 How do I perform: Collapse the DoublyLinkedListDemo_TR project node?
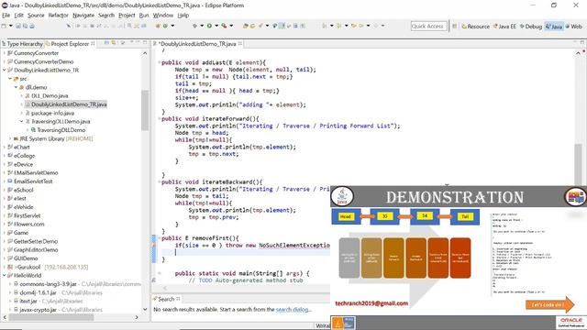4,70
